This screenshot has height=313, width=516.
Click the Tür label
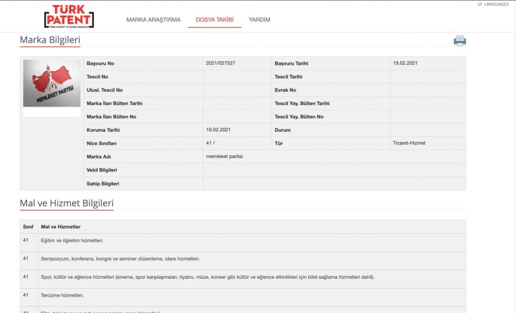(278, 143)
